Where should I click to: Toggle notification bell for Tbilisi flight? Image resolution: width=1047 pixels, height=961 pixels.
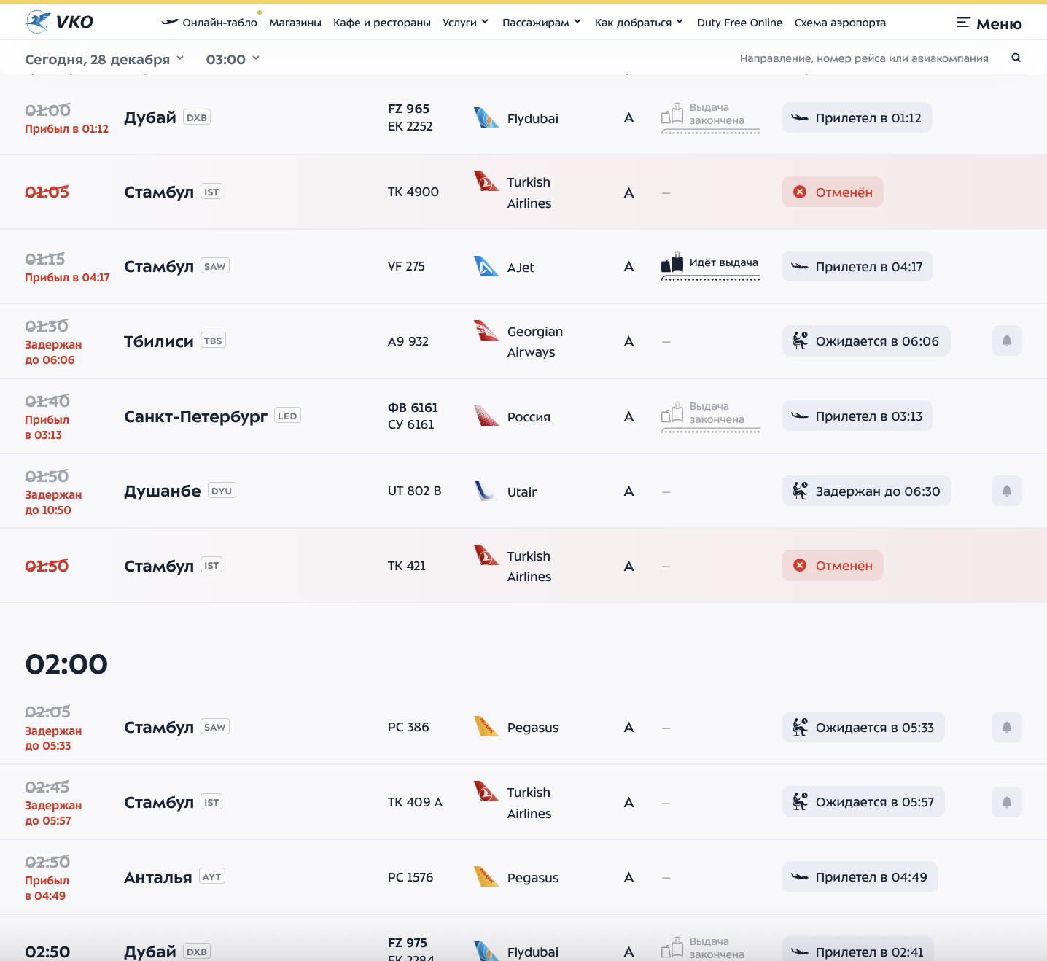pyautogui.click(x=1006, y=341)
